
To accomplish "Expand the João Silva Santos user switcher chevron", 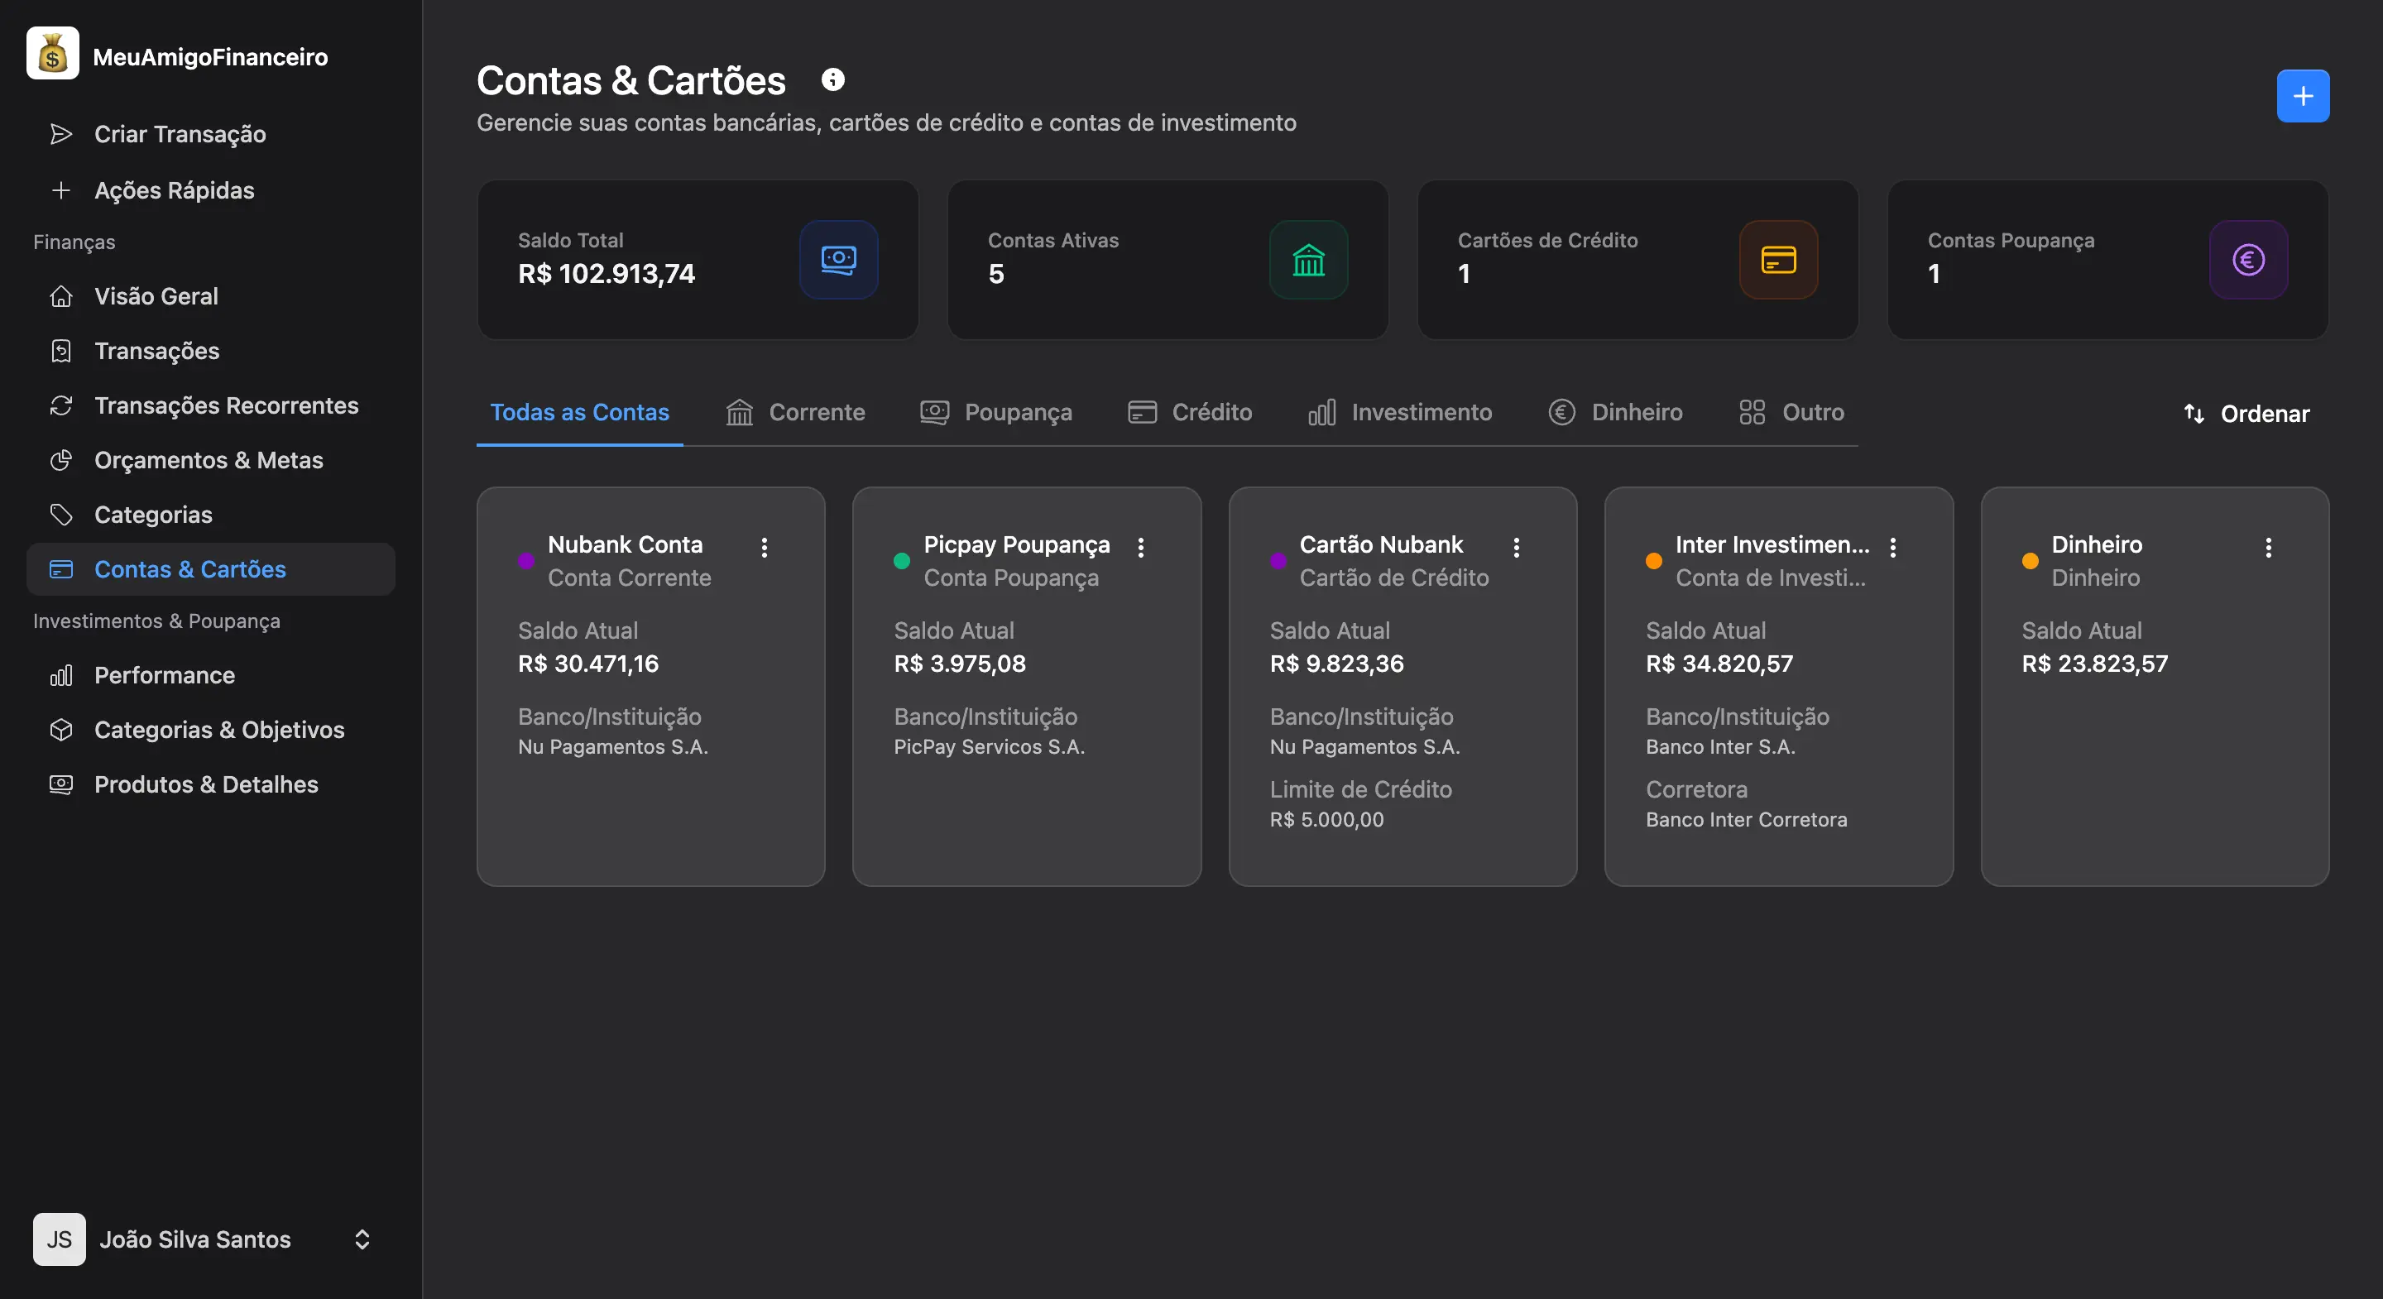I will tap(362, 1239).
